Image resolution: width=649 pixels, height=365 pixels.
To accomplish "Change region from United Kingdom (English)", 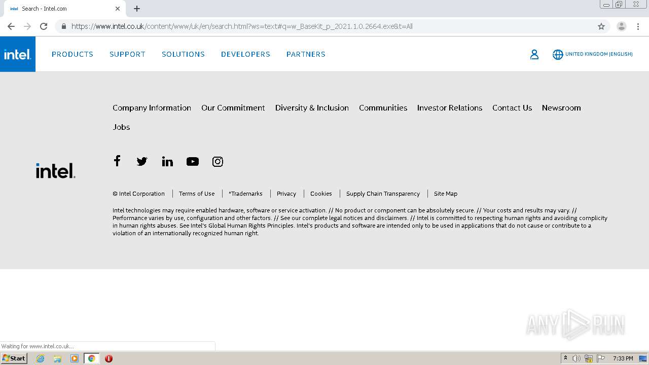I will tap(599, 54).
